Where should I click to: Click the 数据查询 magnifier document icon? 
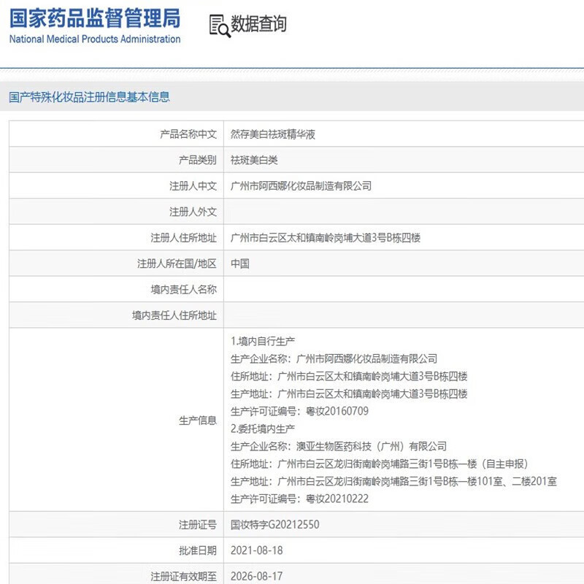point(219,25)
